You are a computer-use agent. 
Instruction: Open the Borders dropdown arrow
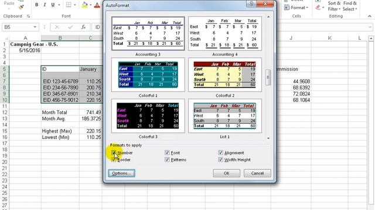click(x=75, y=5)
